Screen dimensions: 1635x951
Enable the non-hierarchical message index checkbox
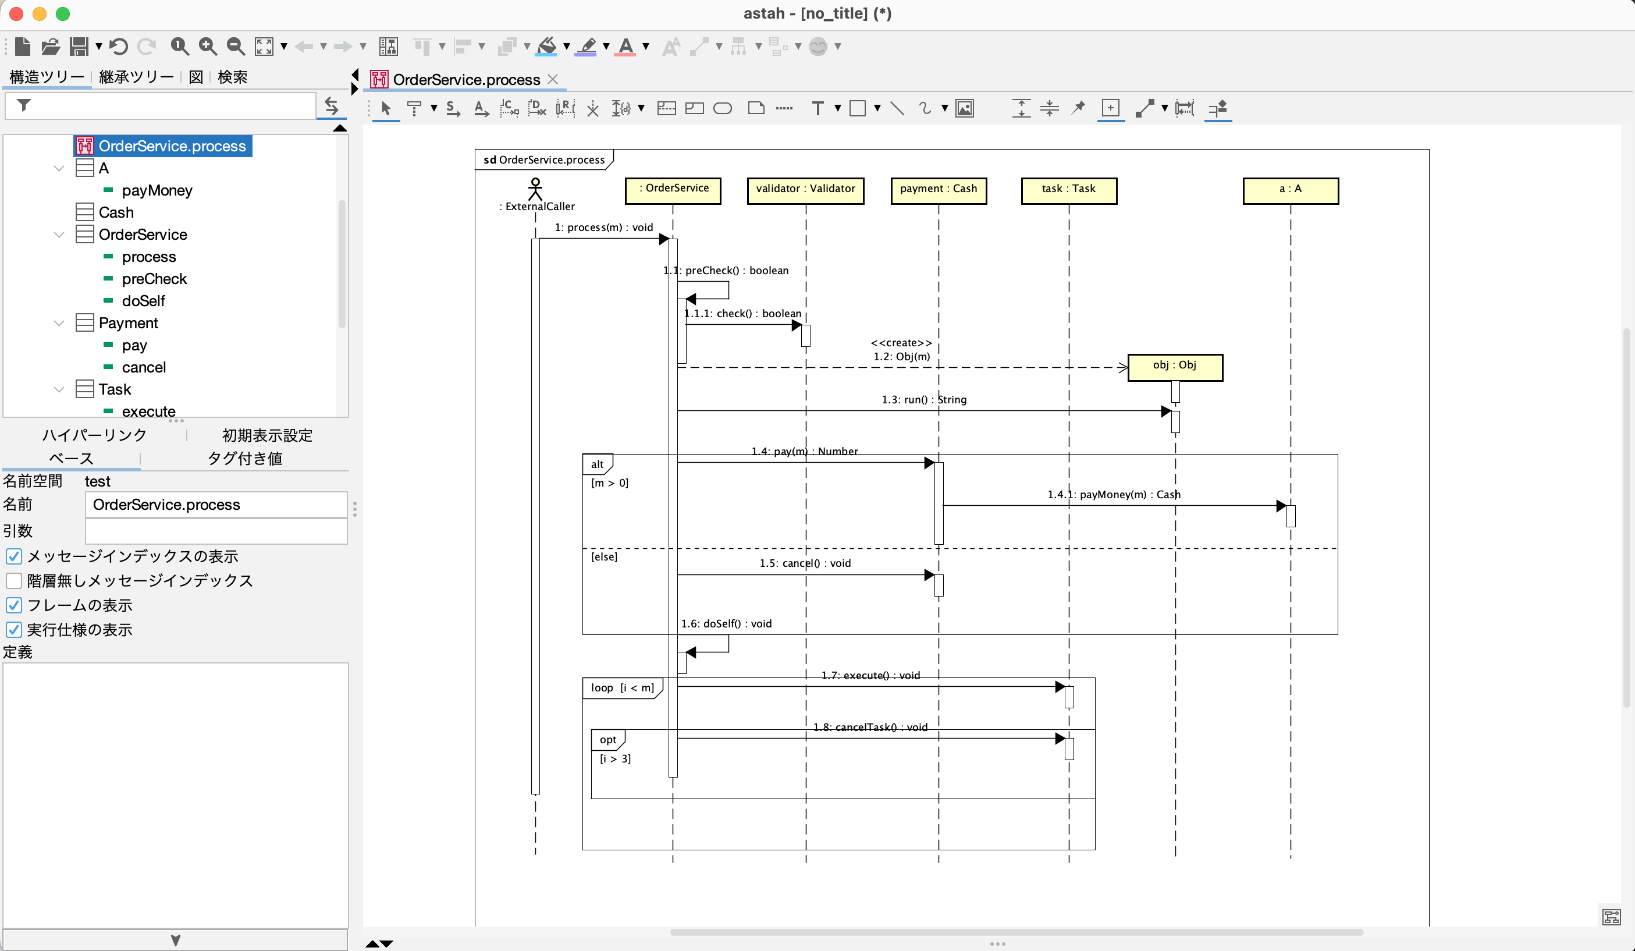point(13,580)
